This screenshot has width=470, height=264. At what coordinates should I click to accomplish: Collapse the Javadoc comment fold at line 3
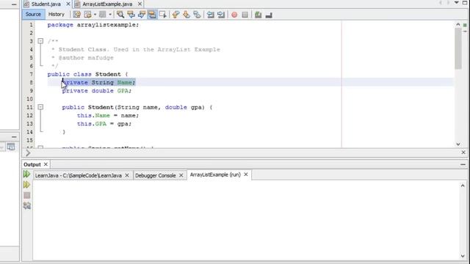coord(40,41)
